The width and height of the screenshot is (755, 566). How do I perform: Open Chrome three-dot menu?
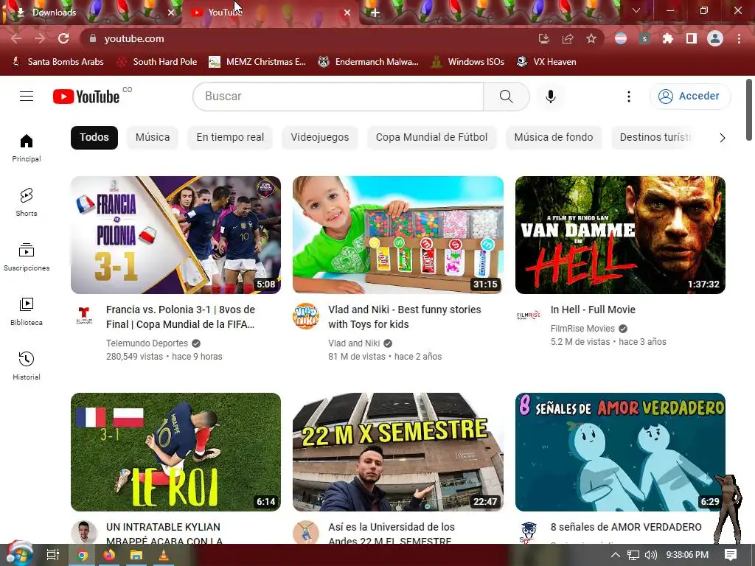[739, 38]
